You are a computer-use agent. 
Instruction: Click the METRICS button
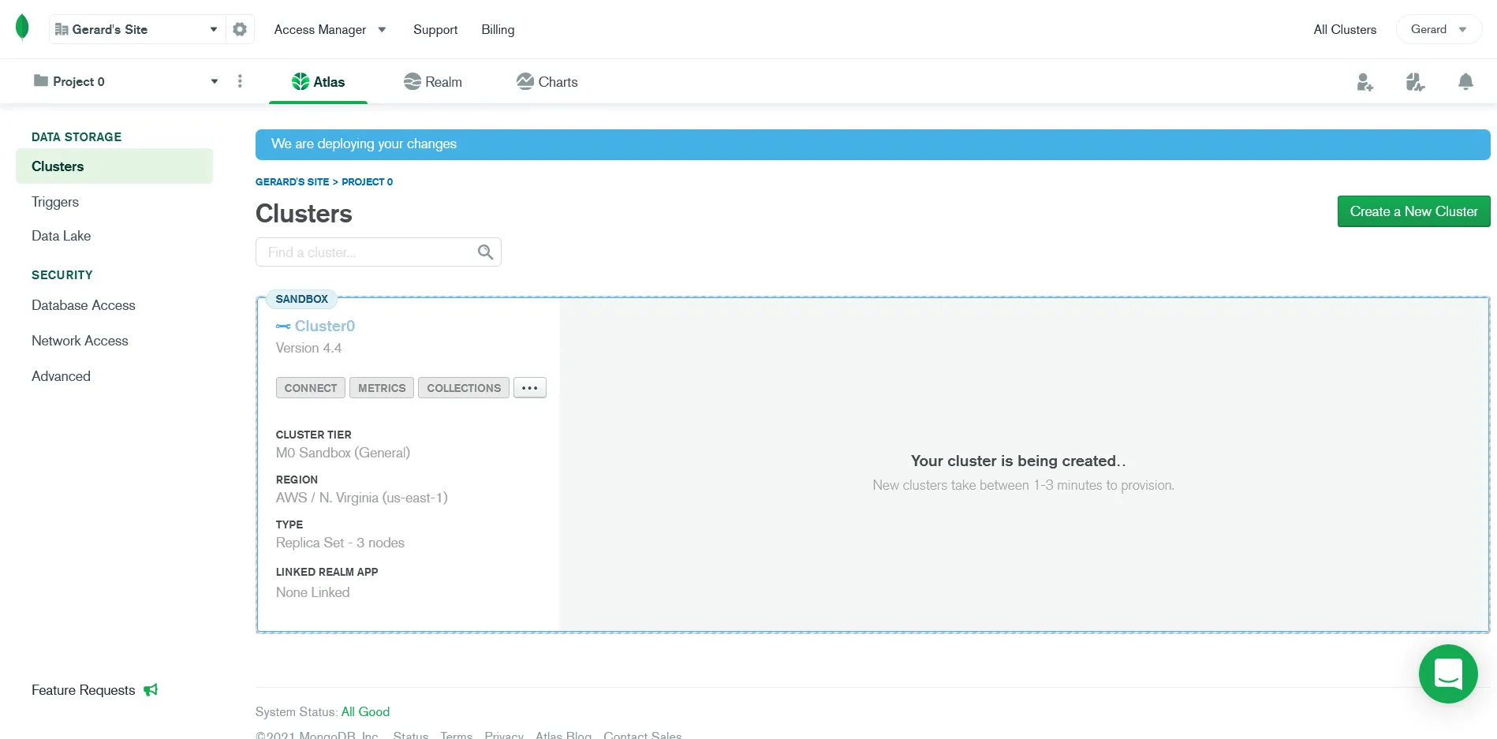(382, 388)
